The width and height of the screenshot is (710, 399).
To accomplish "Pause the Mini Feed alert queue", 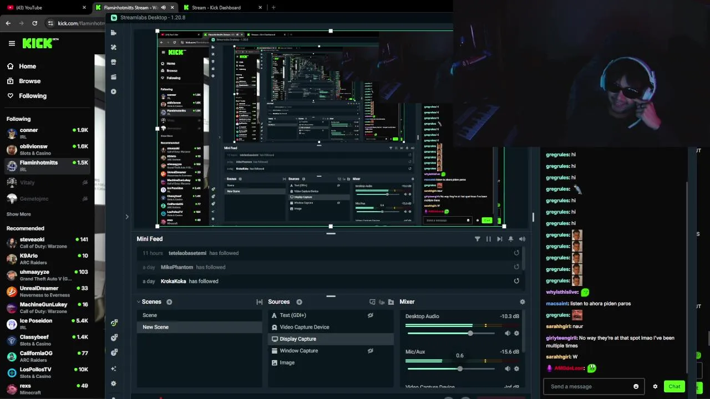I will [488, 239].
